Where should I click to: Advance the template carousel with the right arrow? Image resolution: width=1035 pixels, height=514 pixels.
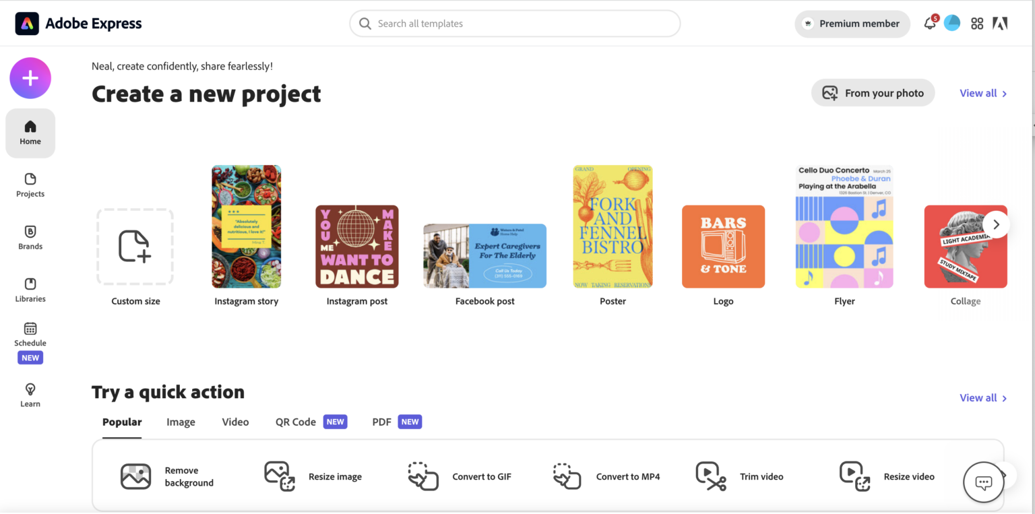996,224
